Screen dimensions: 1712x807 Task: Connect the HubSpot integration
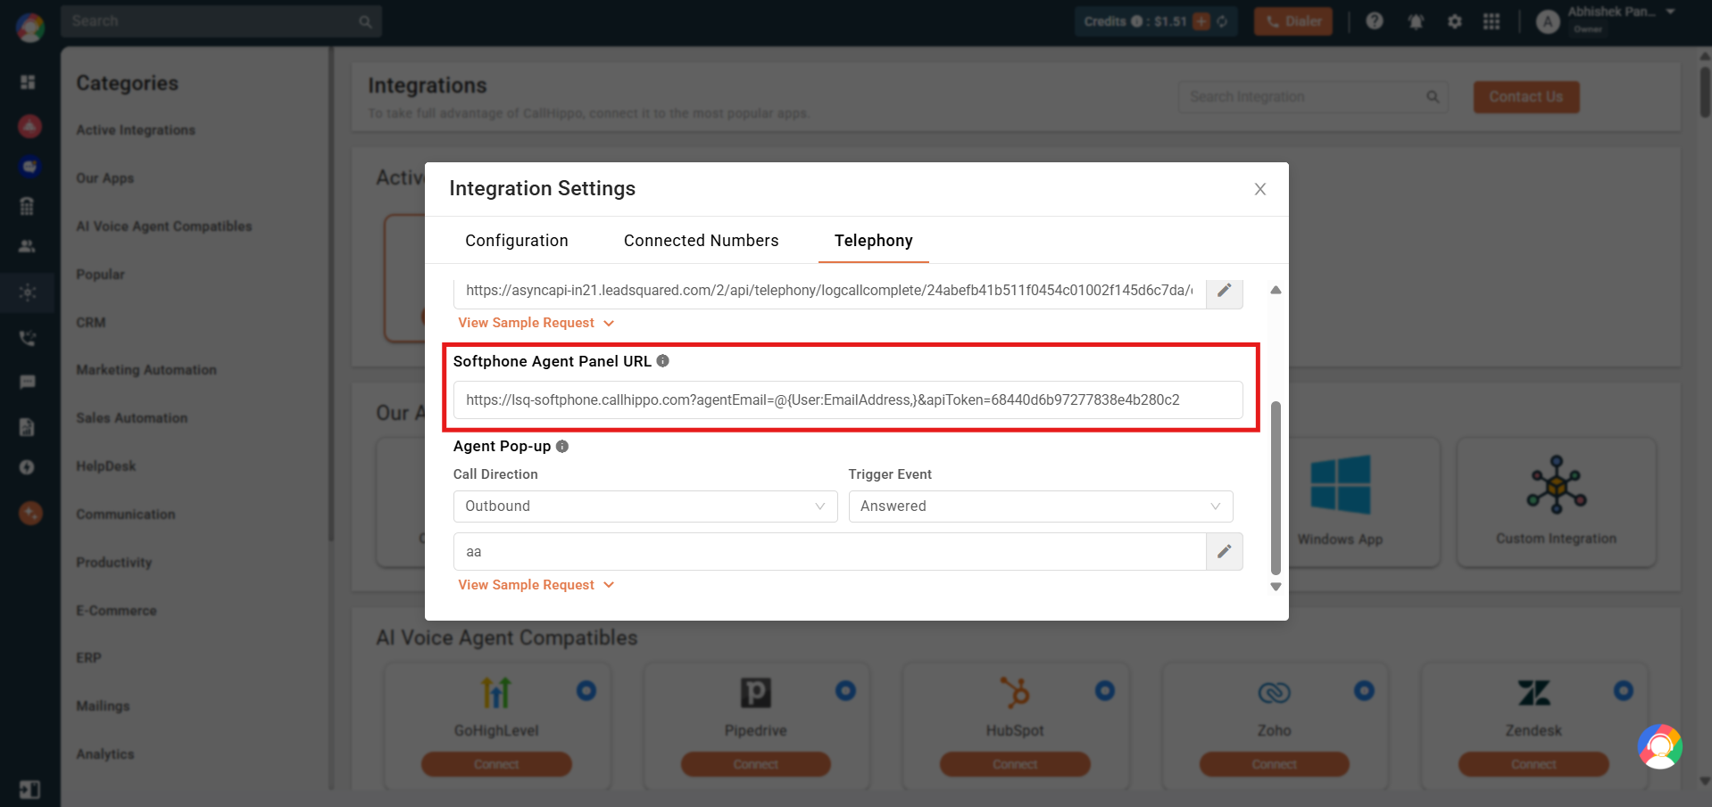point(1015,764)
